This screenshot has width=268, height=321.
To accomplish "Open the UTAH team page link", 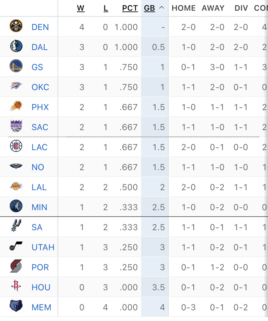I will 43,247.
